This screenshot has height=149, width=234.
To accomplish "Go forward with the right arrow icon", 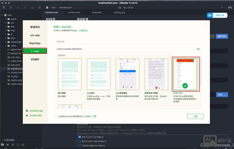I will click(25, 7).
